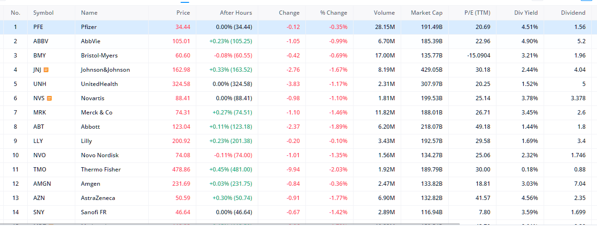The image size is (597, 228).
Task: Click the Merck & Co name
Action: point(97,113)
